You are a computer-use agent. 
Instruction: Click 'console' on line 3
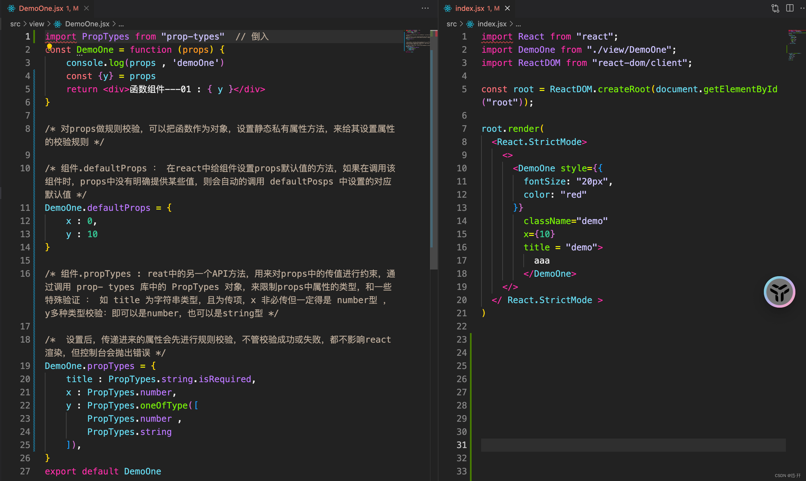click(84, 63)
